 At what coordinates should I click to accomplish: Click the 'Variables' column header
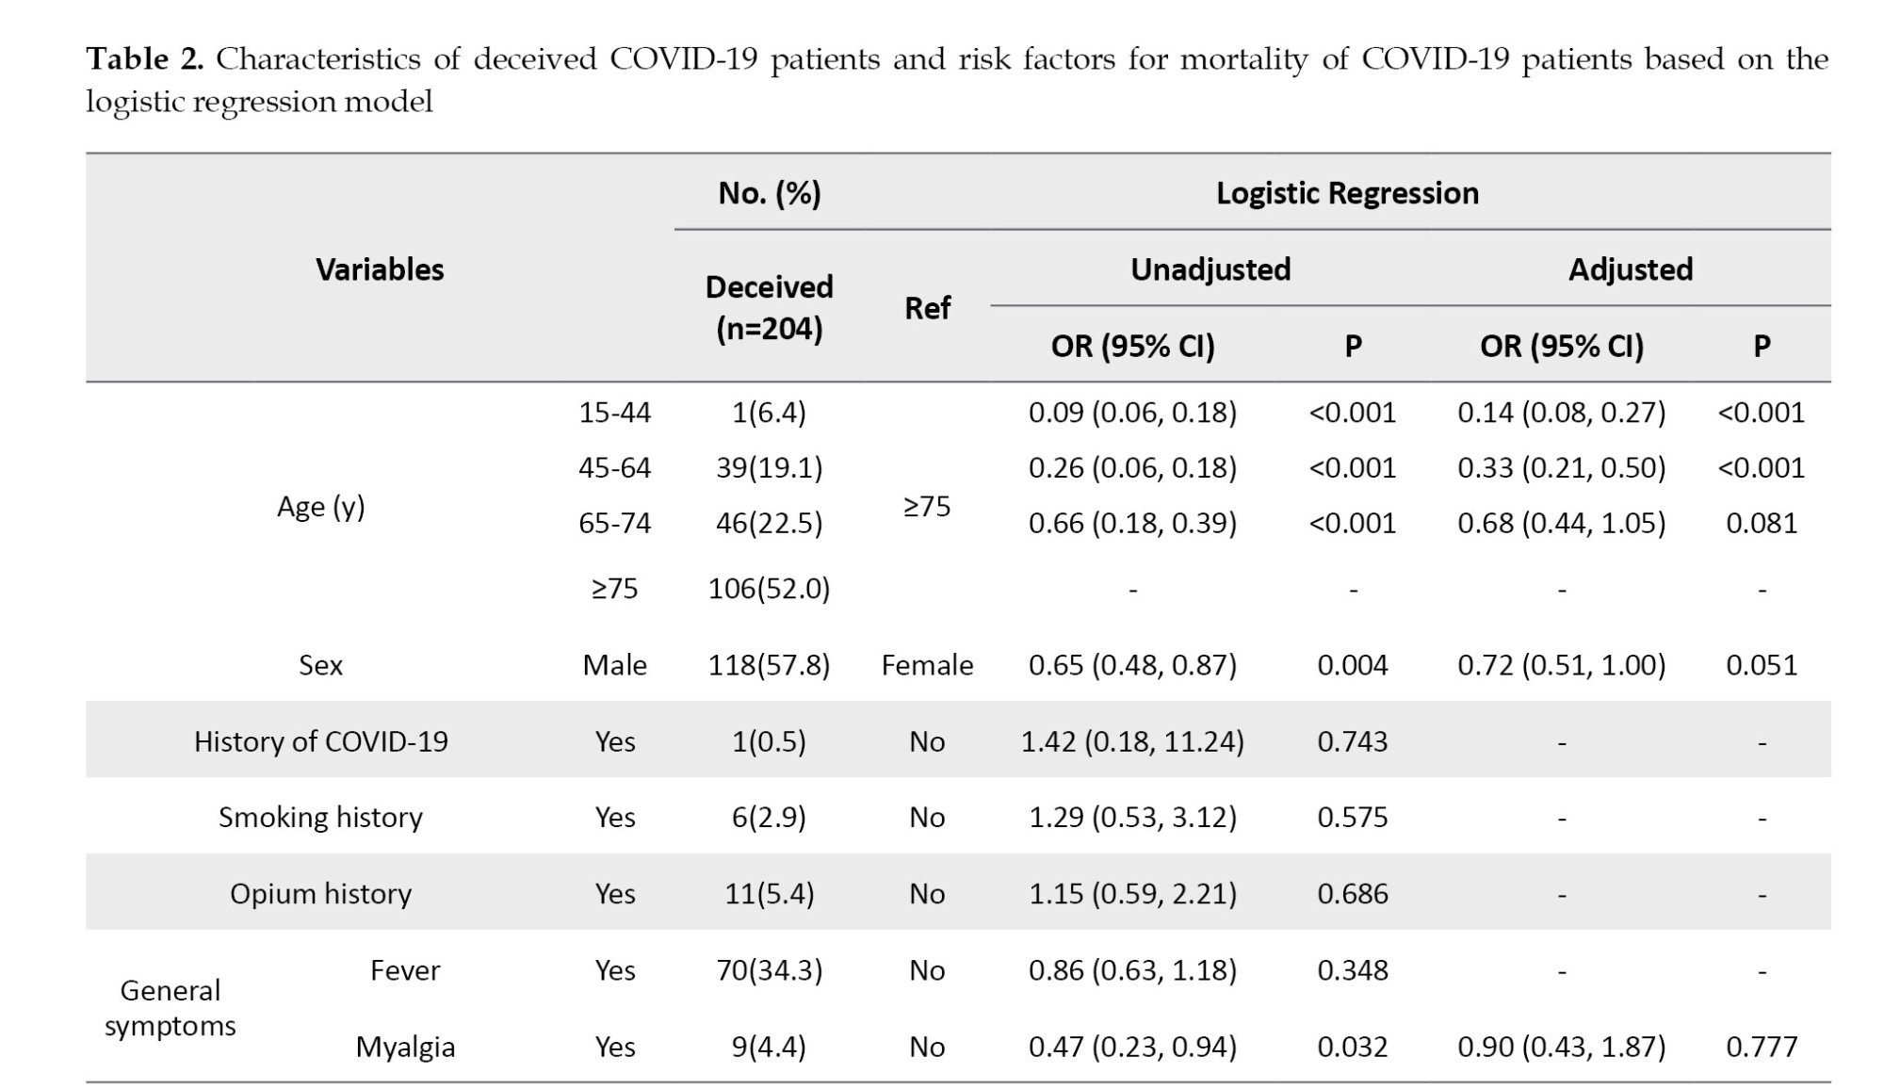[380, 269]
